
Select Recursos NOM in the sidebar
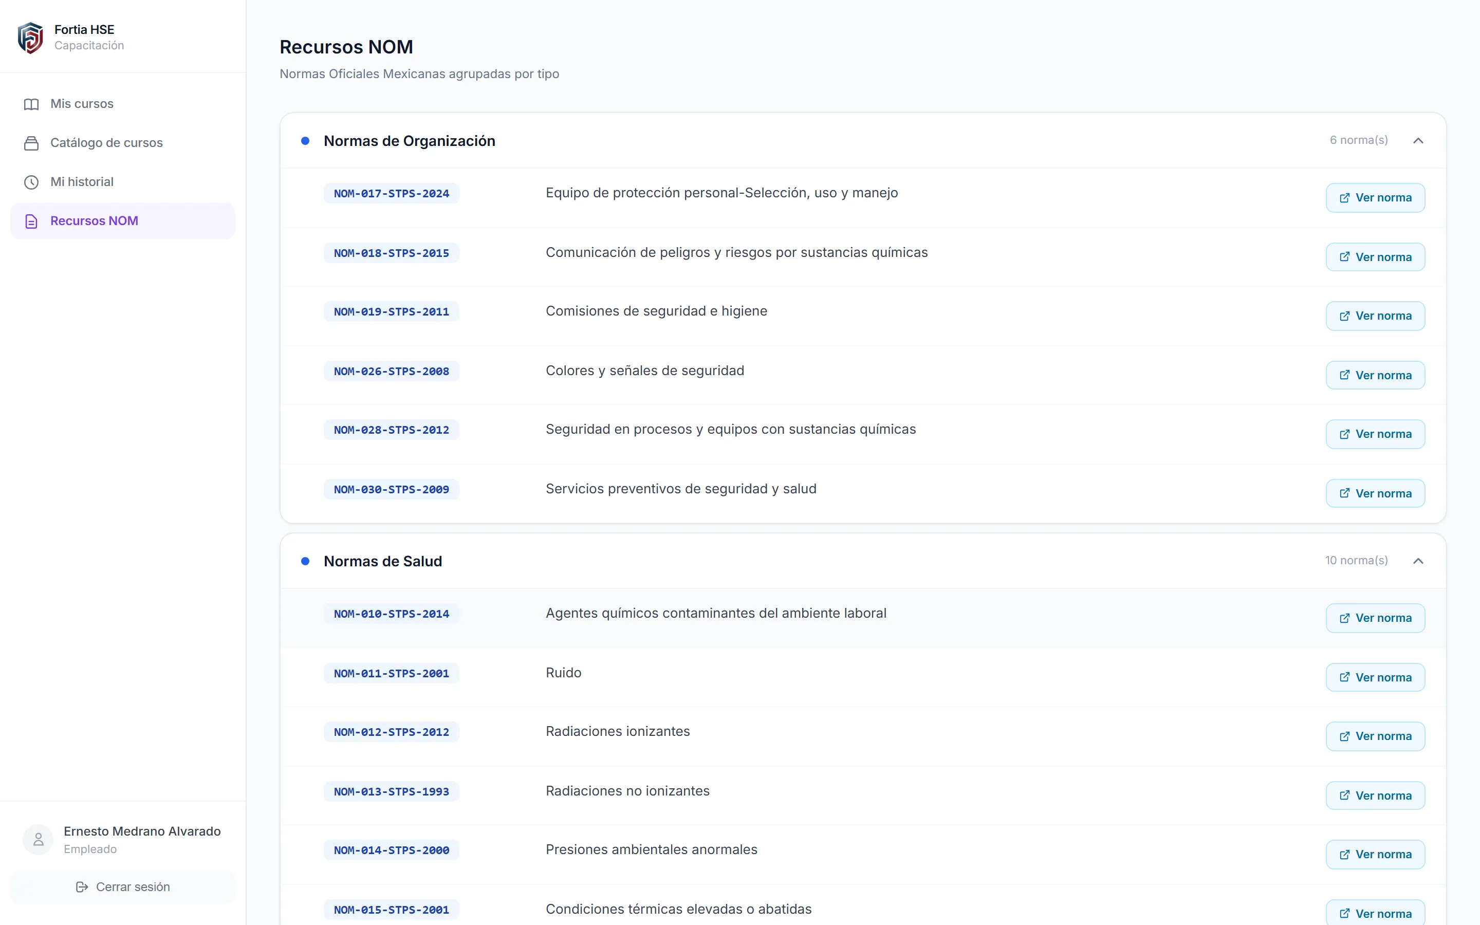pos(123,221)
